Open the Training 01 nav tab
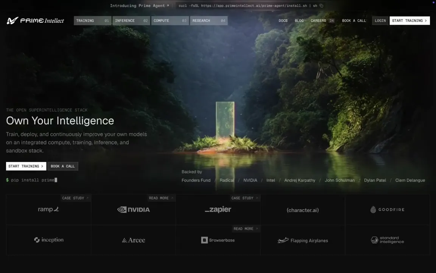This screenshot has width=436, height=273. click(93, 20)
